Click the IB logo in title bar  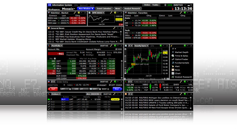click(x=50, y=5)
